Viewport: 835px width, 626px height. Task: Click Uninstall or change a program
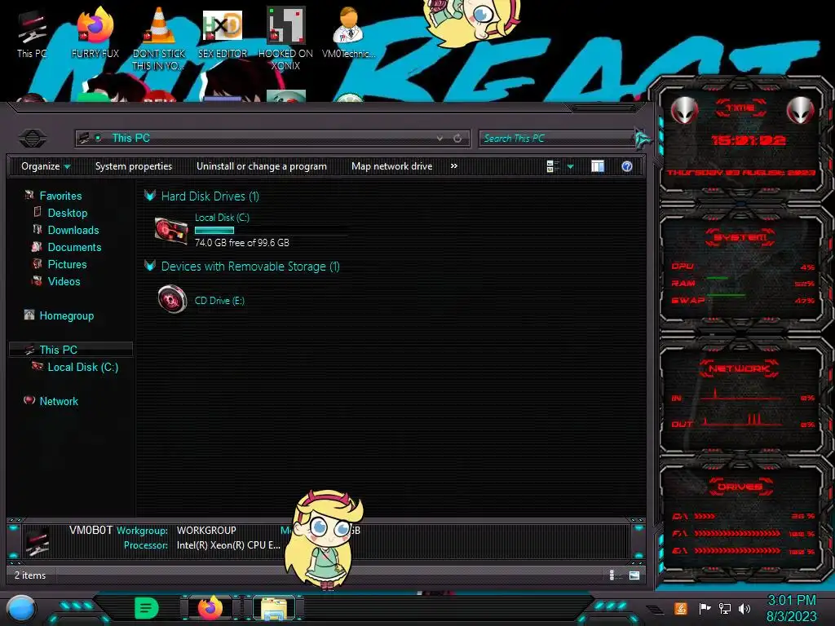tap(262, 166)
